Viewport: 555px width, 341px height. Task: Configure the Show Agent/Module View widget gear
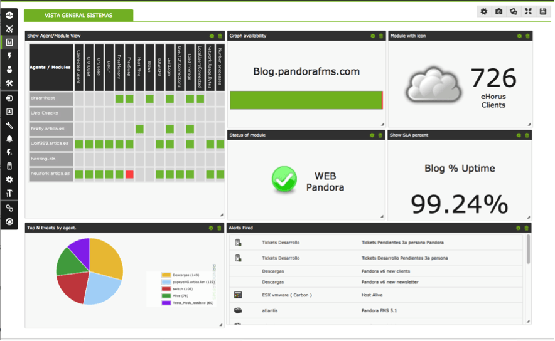click(212, 36)
